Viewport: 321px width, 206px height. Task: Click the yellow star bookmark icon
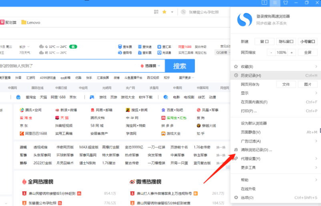(165, 12)
